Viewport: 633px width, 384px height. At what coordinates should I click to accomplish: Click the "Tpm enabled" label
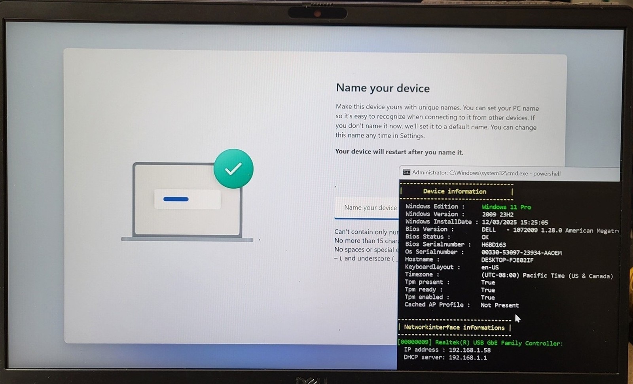(427, 297)
